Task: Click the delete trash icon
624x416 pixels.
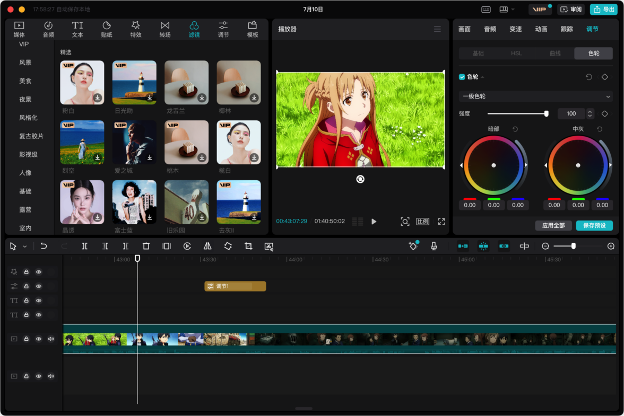Action: (x=146, y=246)
